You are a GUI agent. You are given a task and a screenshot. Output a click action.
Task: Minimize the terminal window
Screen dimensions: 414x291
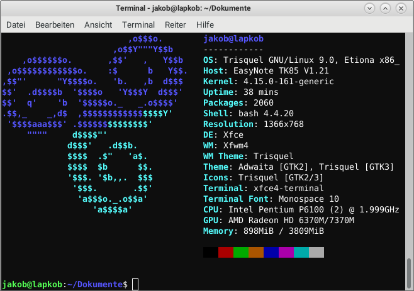(x=370, y=8)
